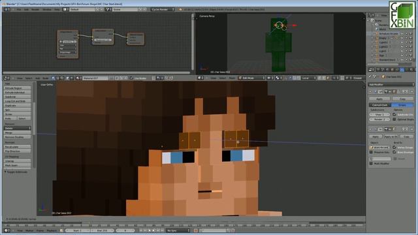Click the pivot point icon in 3D header

(279, 78)
